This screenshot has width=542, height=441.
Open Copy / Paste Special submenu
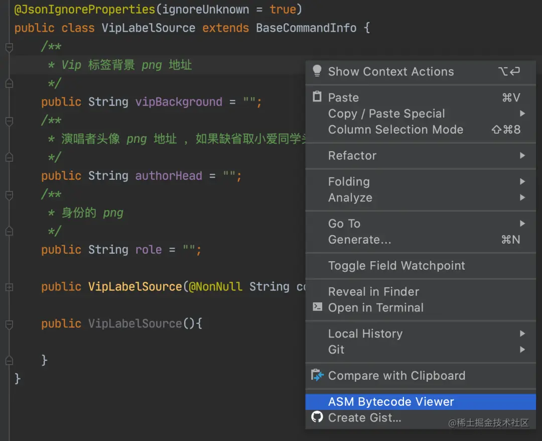click(421, 114)
